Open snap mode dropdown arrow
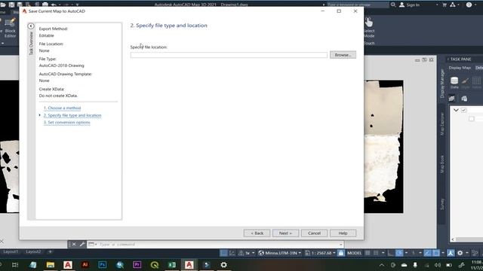This screenshot has height=271, width=483. [383, 253]
